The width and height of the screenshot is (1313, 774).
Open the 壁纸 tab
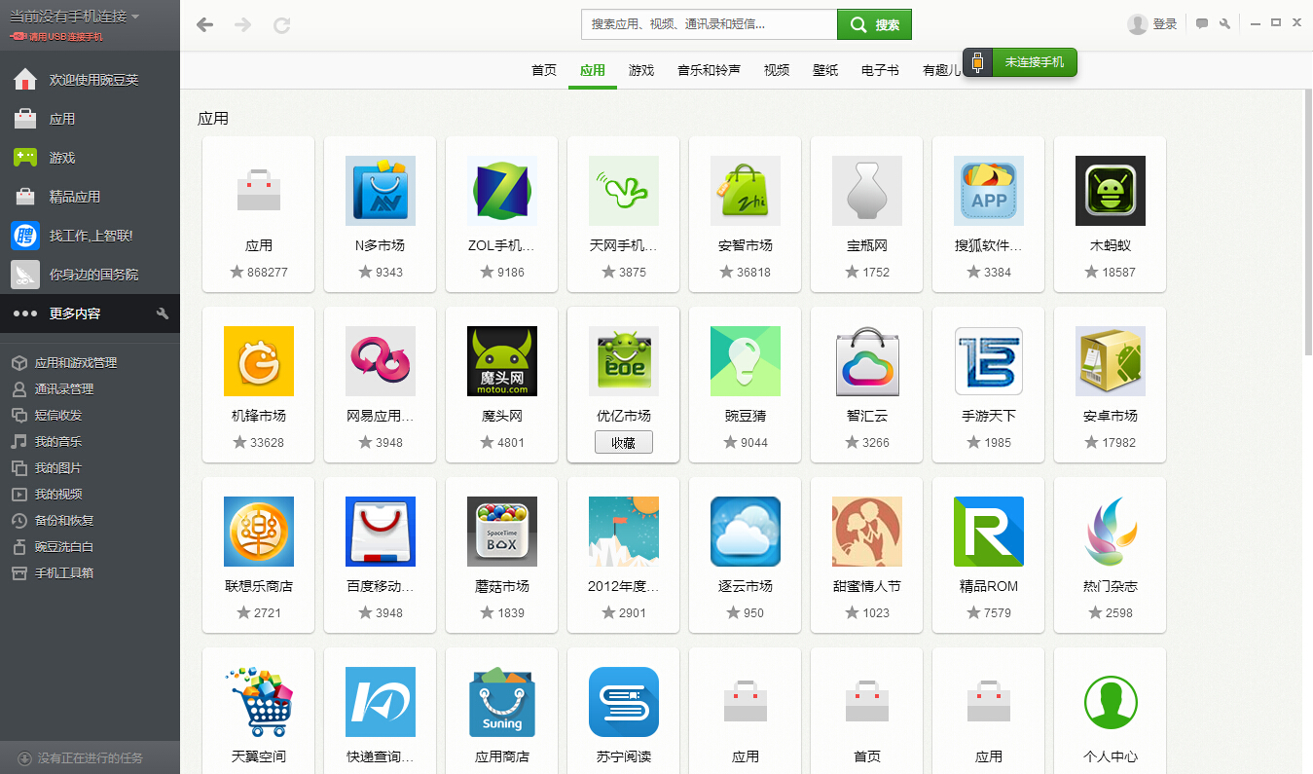click(x=825, y=70)
